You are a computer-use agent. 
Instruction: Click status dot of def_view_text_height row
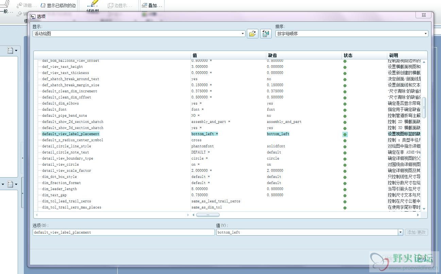click(x=345, y=67)
